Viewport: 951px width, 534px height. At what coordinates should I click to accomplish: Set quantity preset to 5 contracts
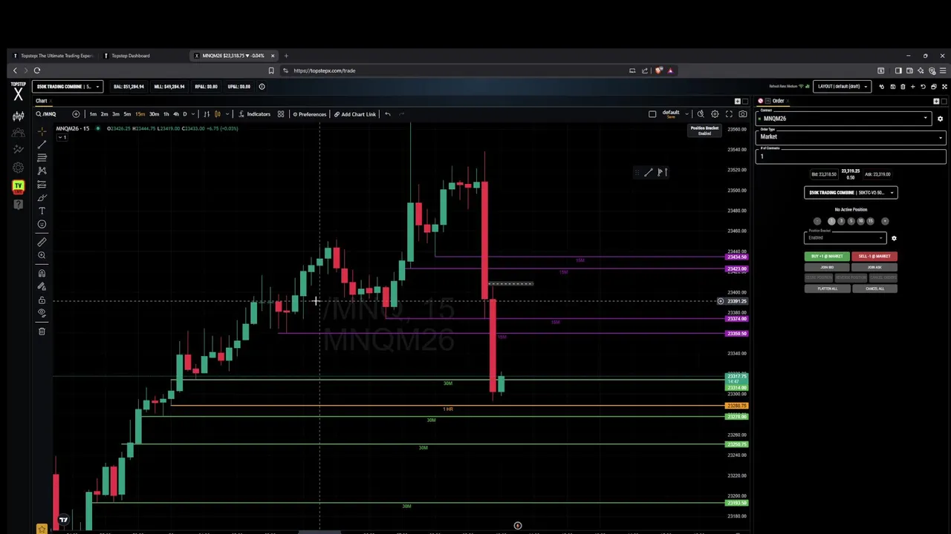point(851,221)
